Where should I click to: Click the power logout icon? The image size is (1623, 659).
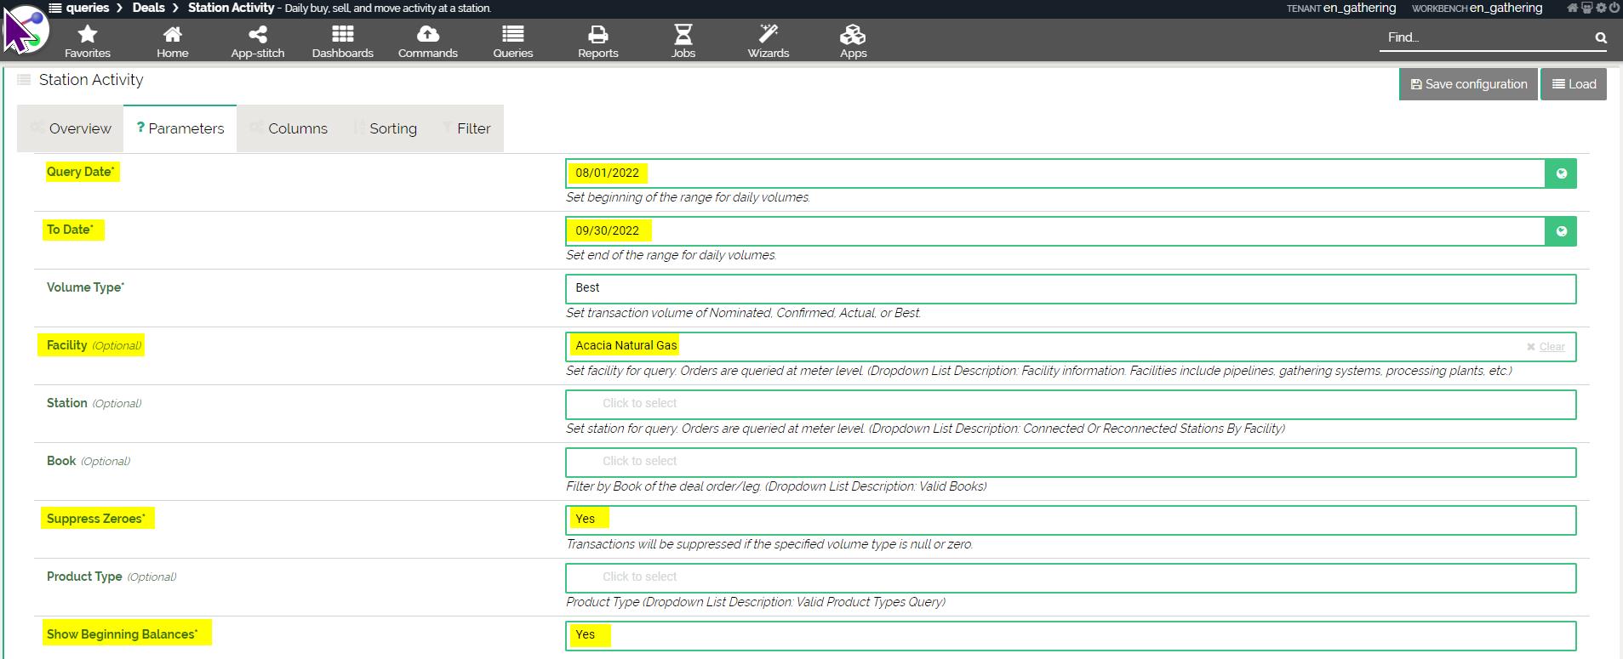[1614, 8]
